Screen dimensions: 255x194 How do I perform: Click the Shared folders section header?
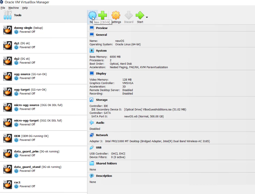pos(106,163)
